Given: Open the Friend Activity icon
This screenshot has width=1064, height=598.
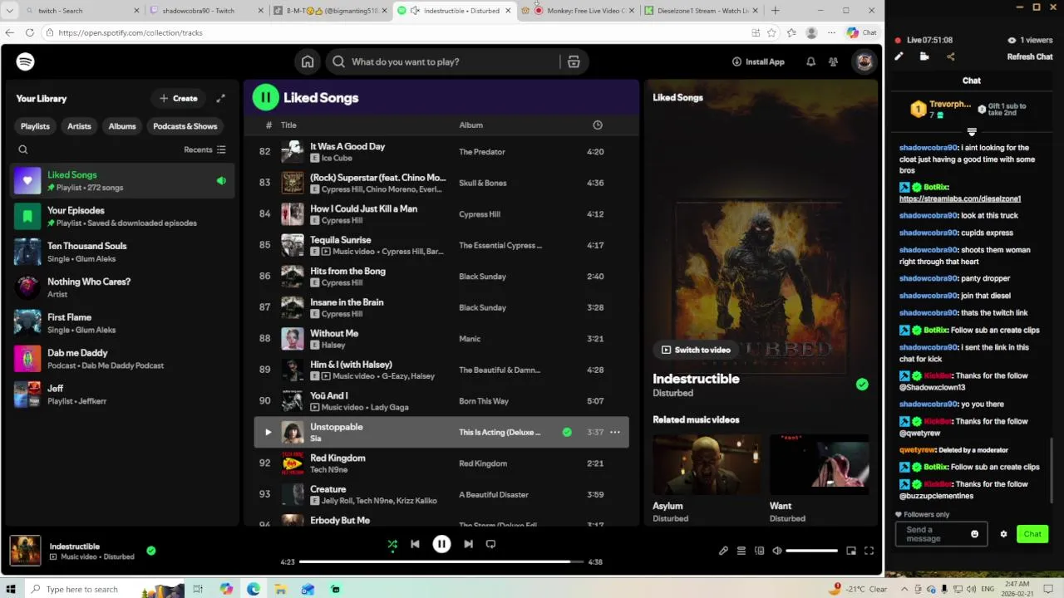Looking at the screenshot, I should click(833, 61).
